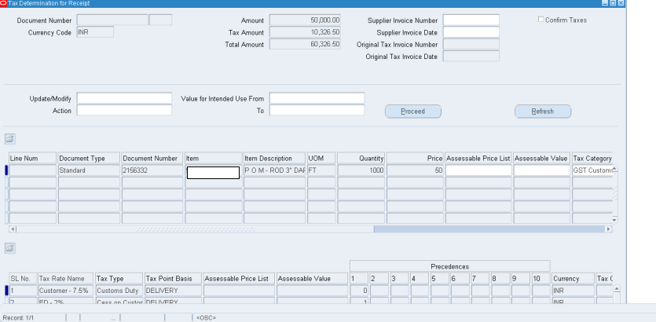Click the Line Num cell of the first line
The height and width of the screenshot is (322, 656).
(33, 170)
